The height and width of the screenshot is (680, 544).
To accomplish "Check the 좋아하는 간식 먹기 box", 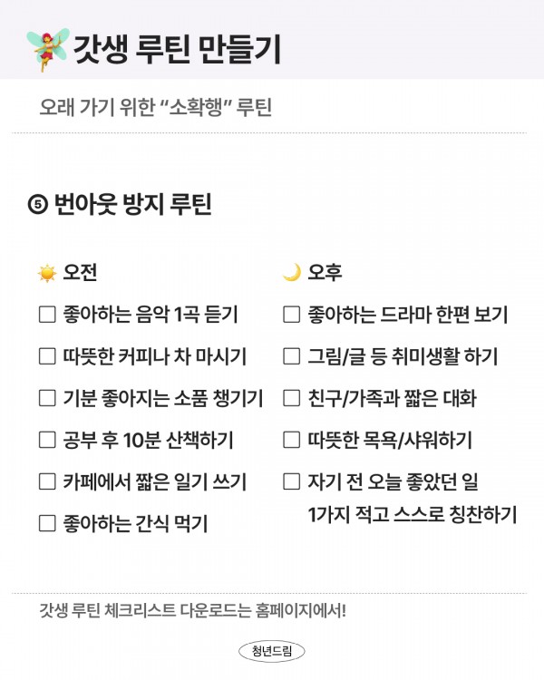I will pos(47,522).
